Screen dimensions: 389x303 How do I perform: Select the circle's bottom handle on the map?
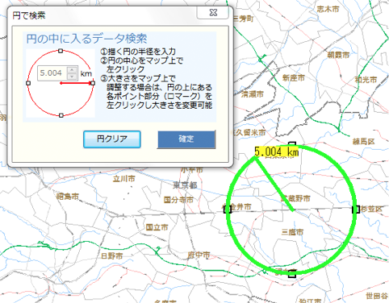pos(292,274)
